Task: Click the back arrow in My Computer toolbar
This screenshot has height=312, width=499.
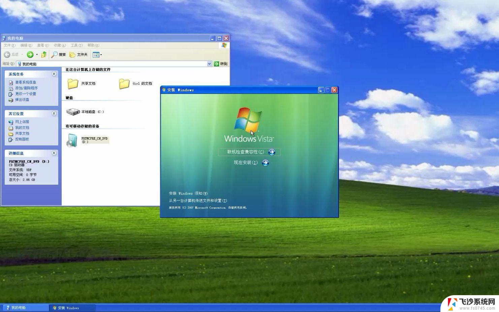Action: click(7, 55)
